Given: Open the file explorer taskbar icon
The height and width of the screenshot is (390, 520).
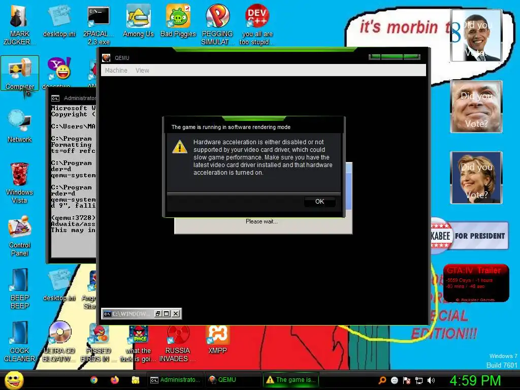Looking at the screenshot, I should (135, 380).
